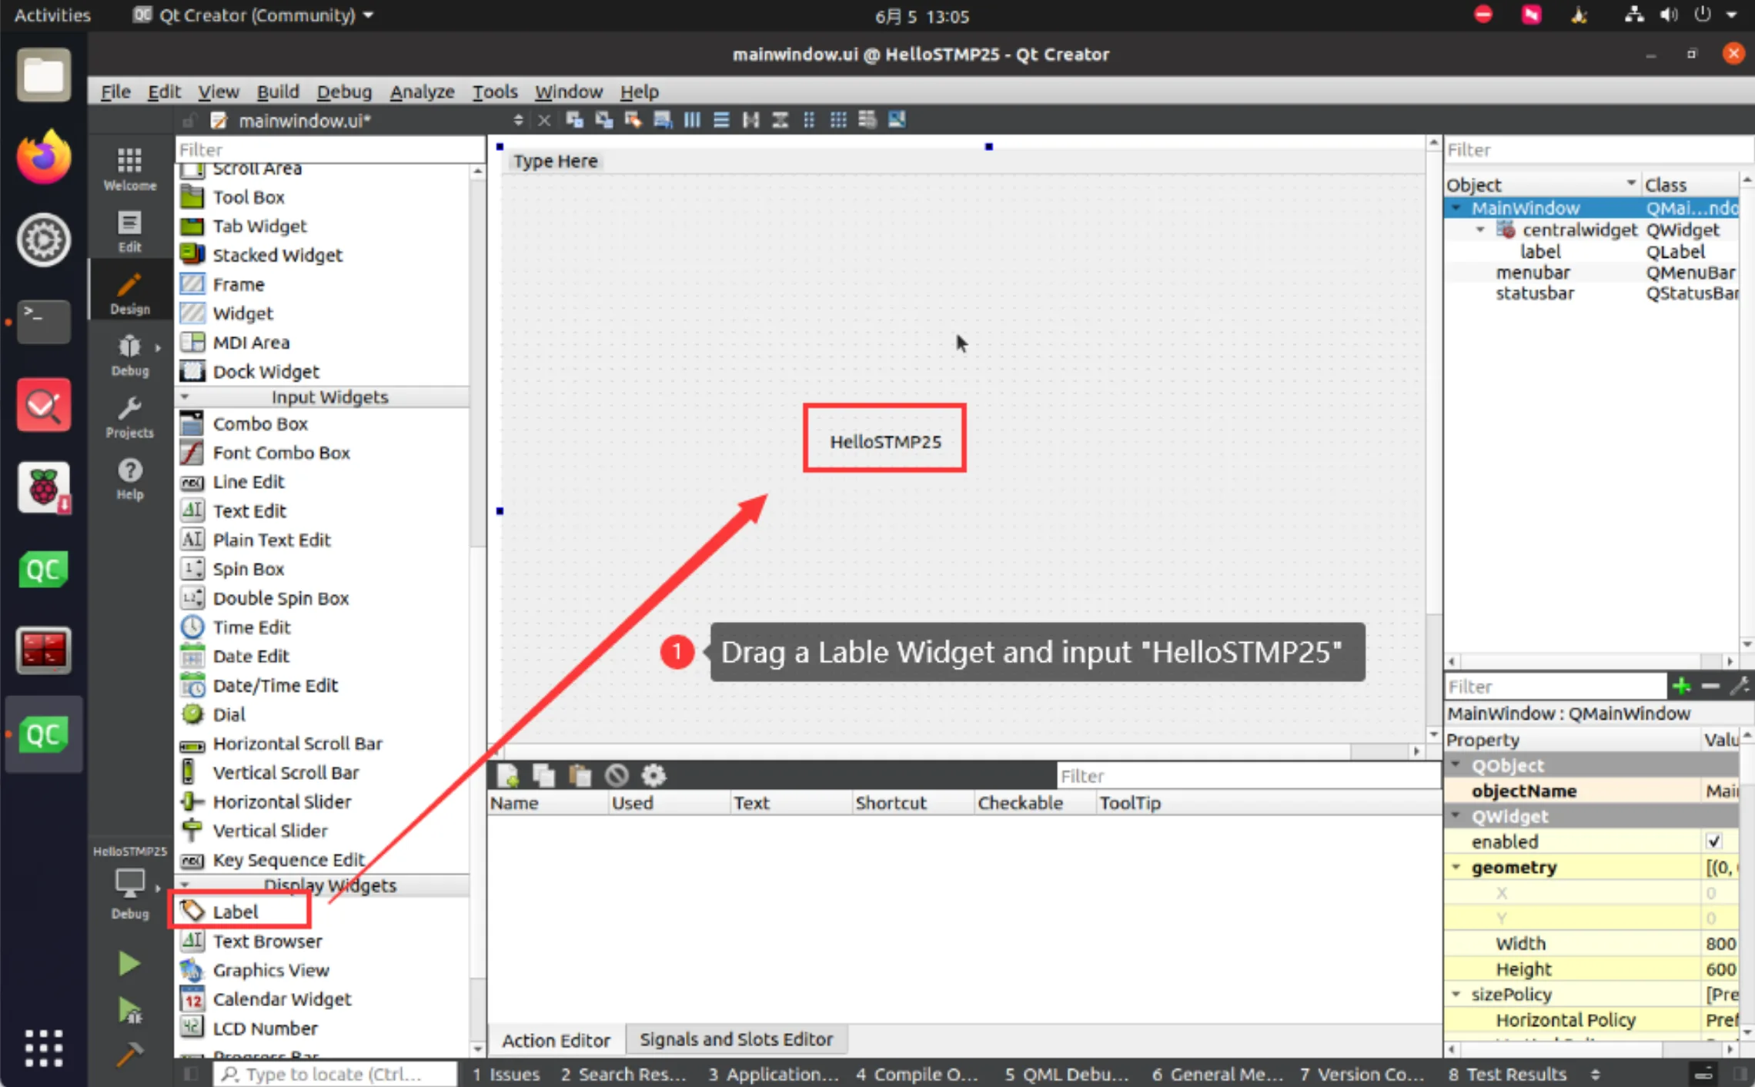Click Paste action icon in Action Editor
Image resolution: width=1755 pixels, height=1087 pixels.
(x=580, y=775)
